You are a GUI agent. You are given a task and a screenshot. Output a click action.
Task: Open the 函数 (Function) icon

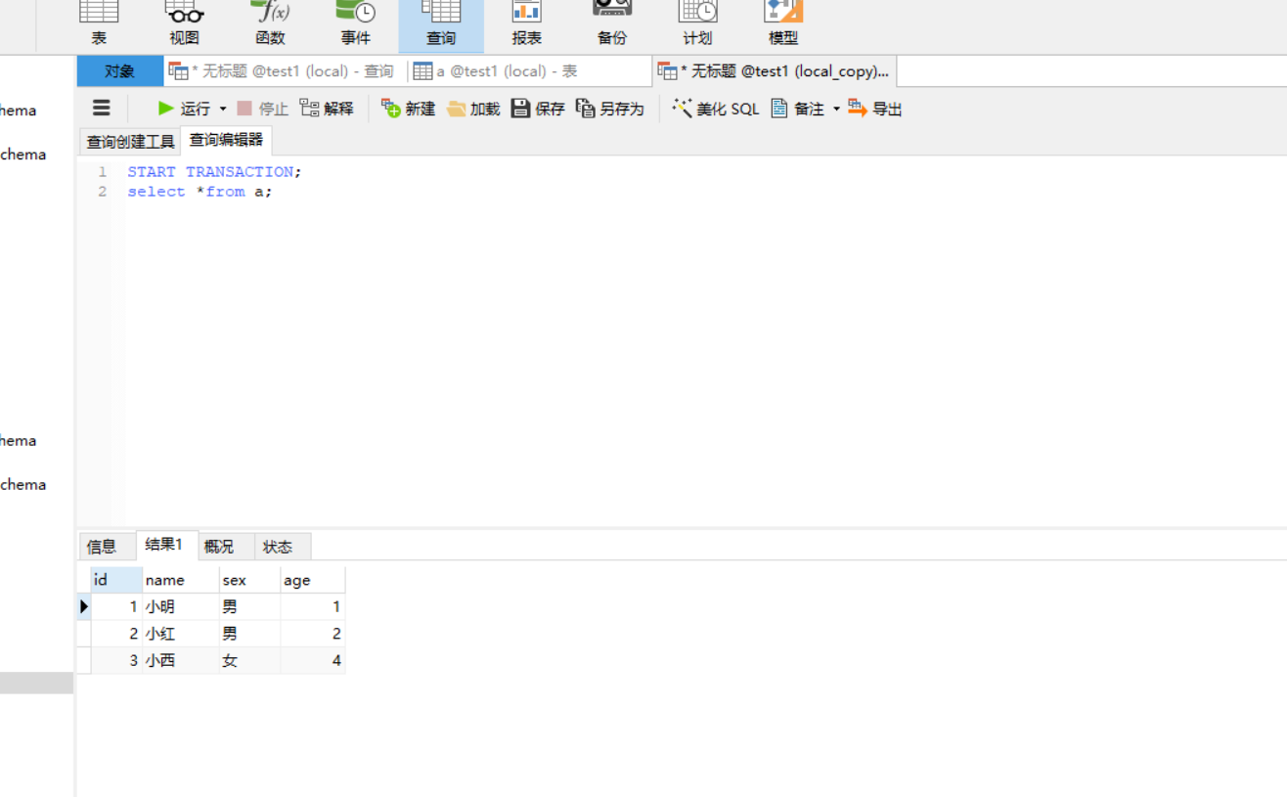pyautogui.click(x=270, y=24)
